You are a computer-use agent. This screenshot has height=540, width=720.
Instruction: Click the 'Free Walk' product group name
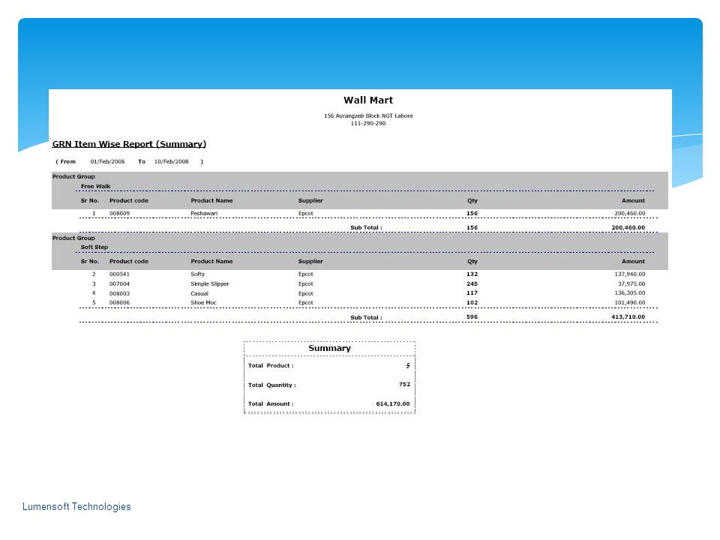pyautogui.click(x=95, y=187)
